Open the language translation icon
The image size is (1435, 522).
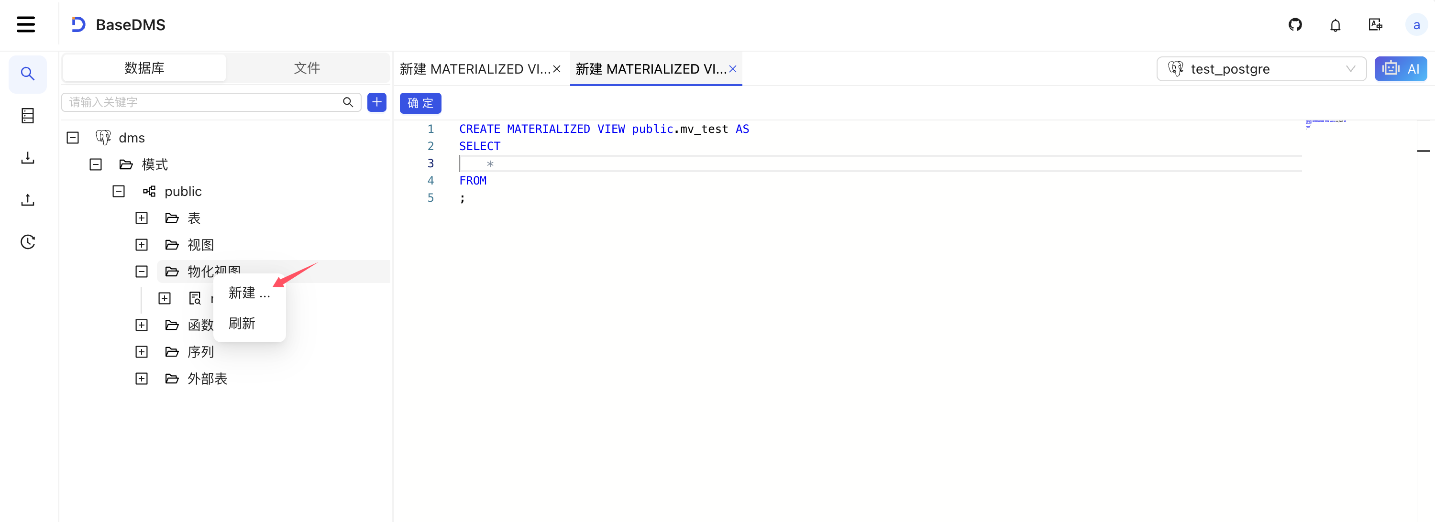click(x=1375, y=24)
